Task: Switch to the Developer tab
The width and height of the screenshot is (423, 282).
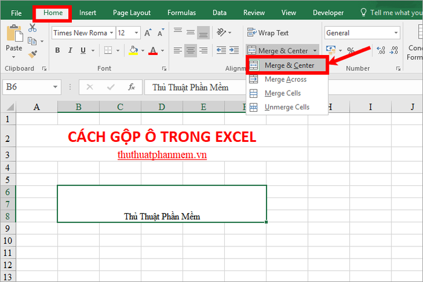Action: (328, 13)
